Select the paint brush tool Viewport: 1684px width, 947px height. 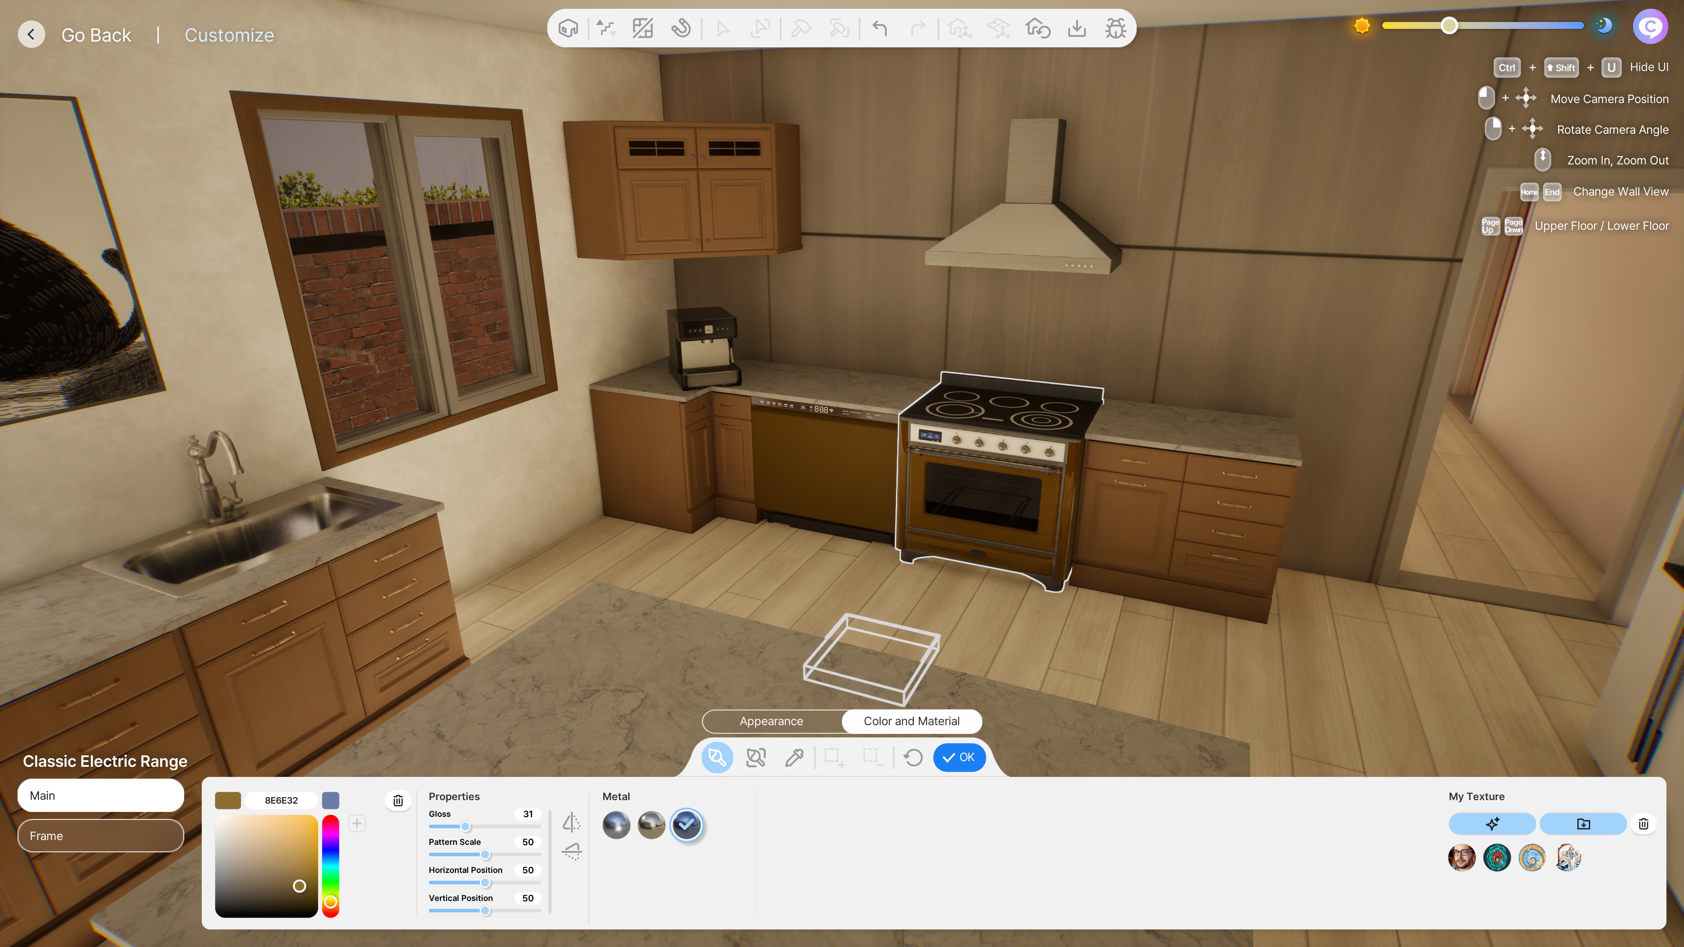point(717,758)
